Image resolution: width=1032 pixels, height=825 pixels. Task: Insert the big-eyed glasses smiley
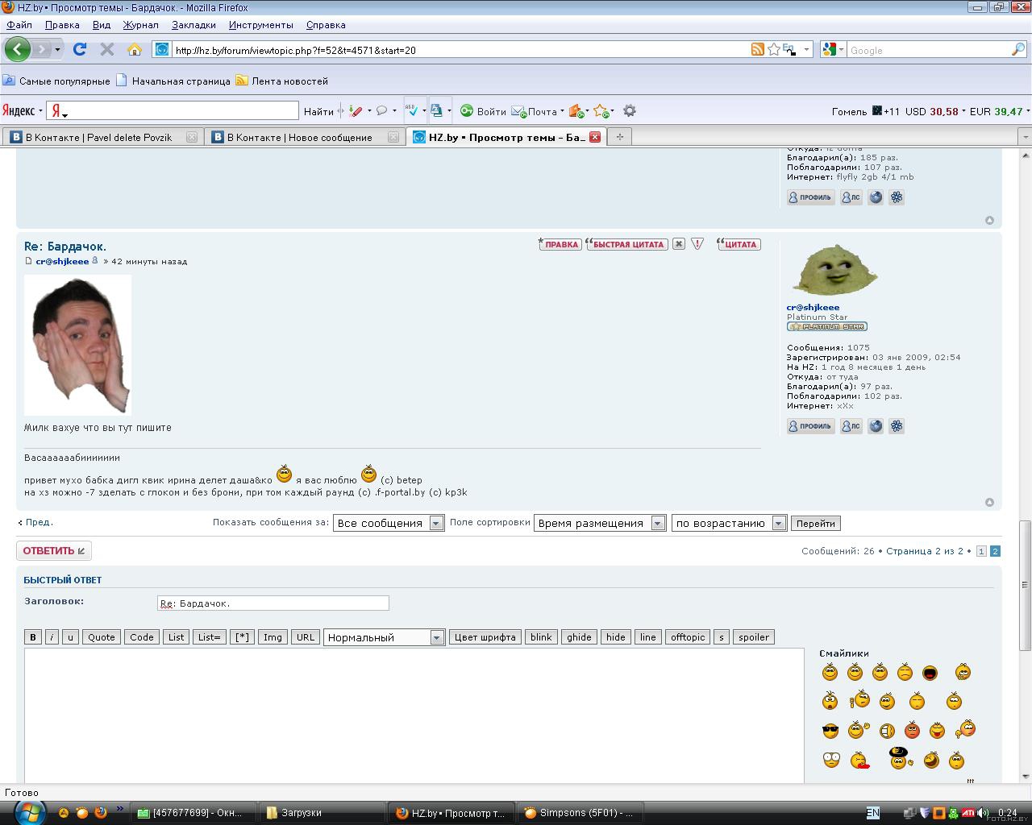(x=831, y=760)
